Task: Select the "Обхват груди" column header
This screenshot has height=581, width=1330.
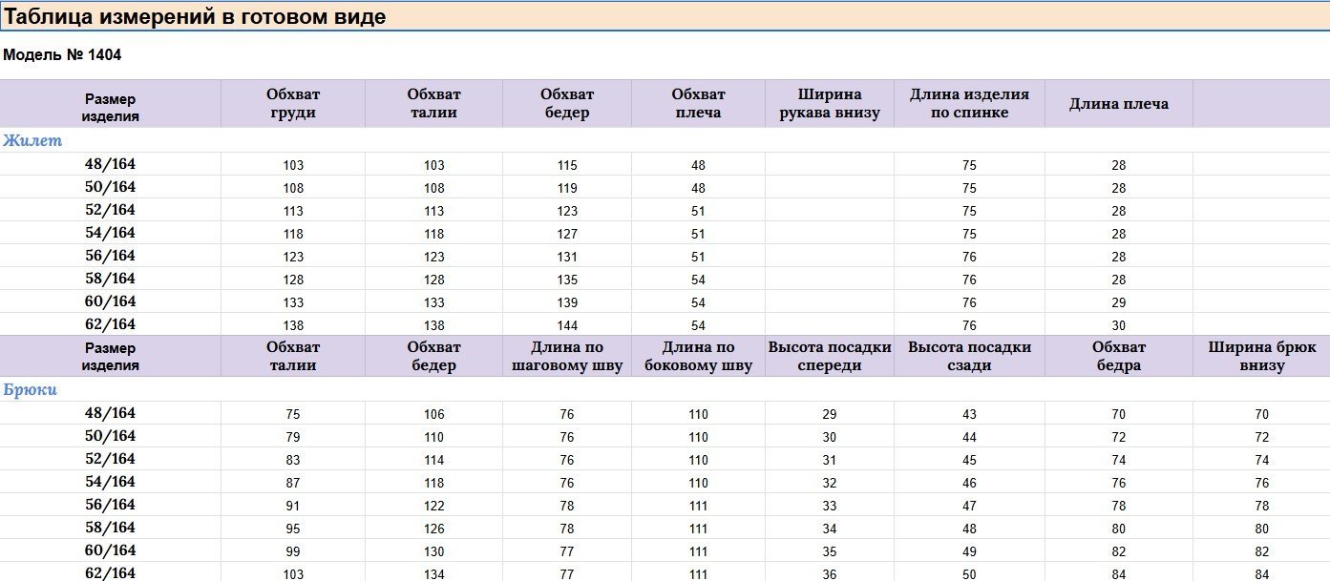Action: coord(293,103)
